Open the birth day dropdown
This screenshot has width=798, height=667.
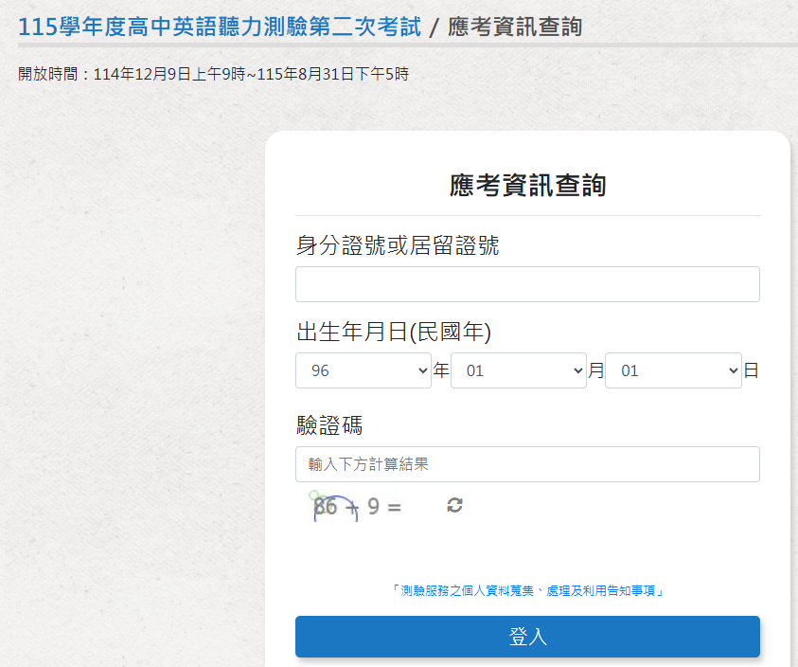[672, 370]
